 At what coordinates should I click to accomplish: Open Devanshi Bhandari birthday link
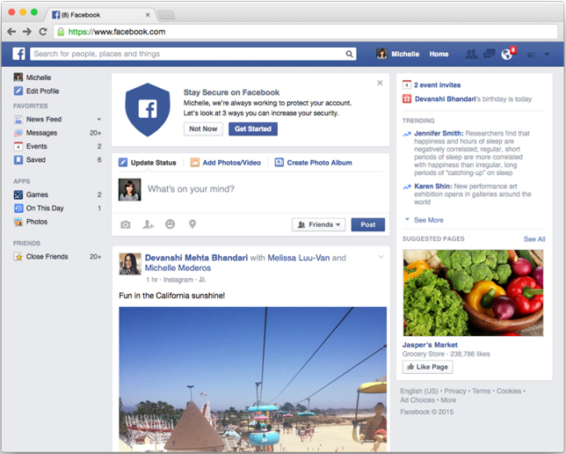click(445, 99)
